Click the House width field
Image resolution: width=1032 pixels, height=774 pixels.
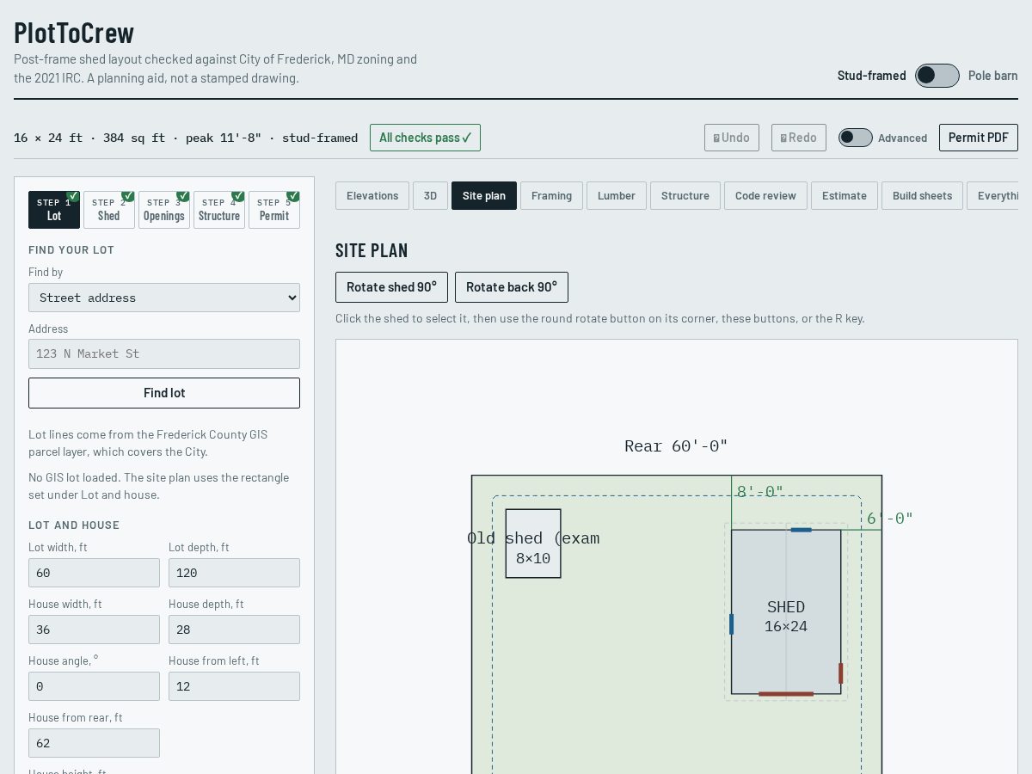(94, 630)
